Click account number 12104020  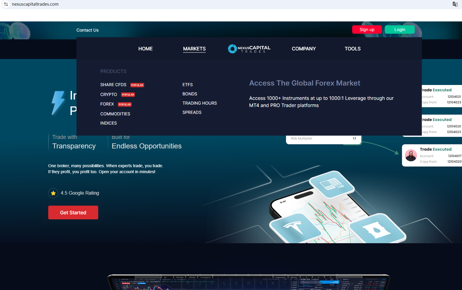[x=454, y=126]
